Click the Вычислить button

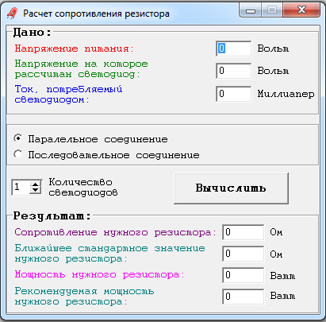coord(231,188)
